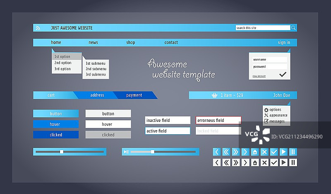The height and width of the screenshot is (194, 331).
Task: Click the login checkmark in sign-in panel
Action: (283, 74)
